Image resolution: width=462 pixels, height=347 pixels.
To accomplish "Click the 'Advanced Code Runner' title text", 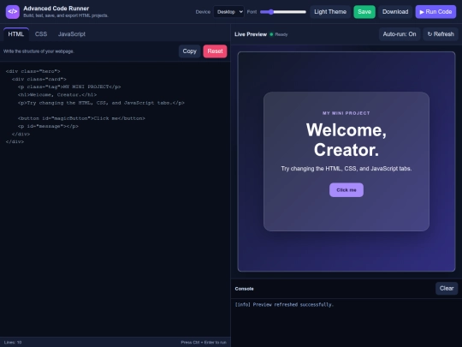I will [x=56, y=9].
